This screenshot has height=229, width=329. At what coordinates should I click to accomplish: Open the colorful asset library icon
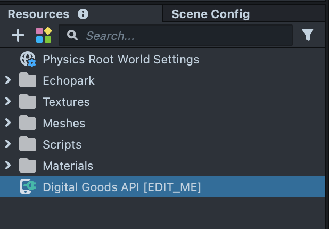(x=44, y=35)
